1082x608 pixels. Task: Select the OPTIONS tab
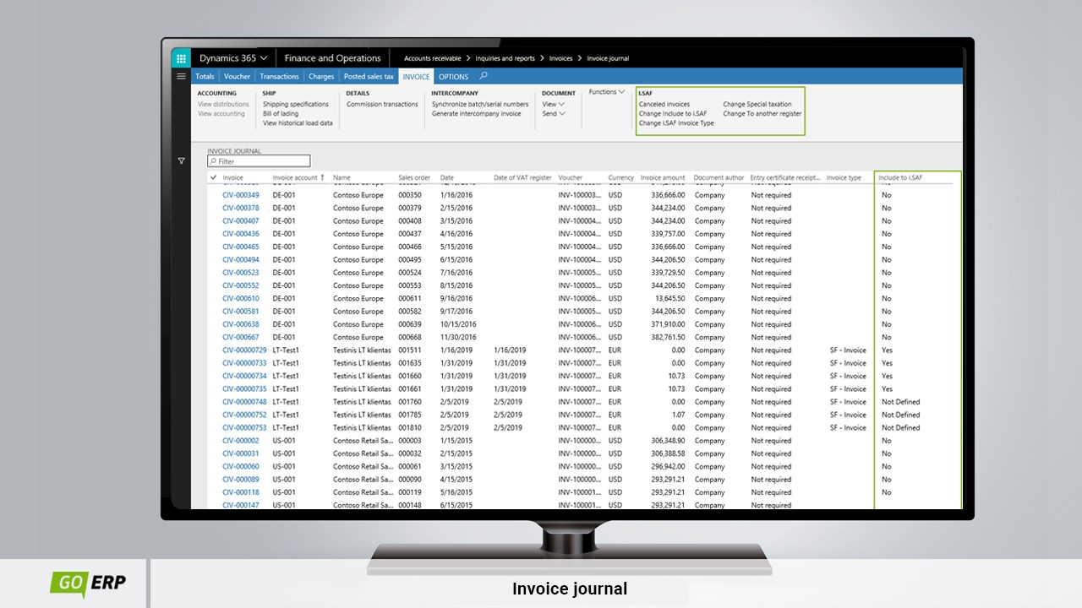[x=453, y=76]
